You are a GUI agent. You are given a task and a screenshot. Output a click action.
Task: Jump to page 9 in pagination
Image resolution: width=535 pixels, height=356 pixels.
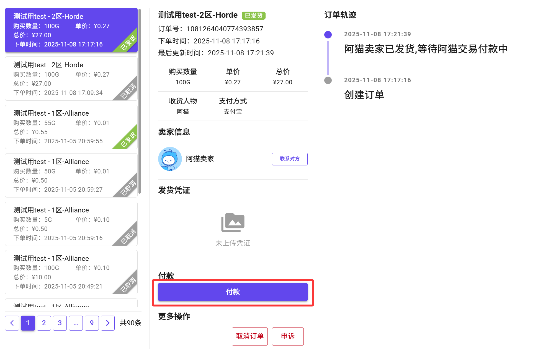(92, 323)
